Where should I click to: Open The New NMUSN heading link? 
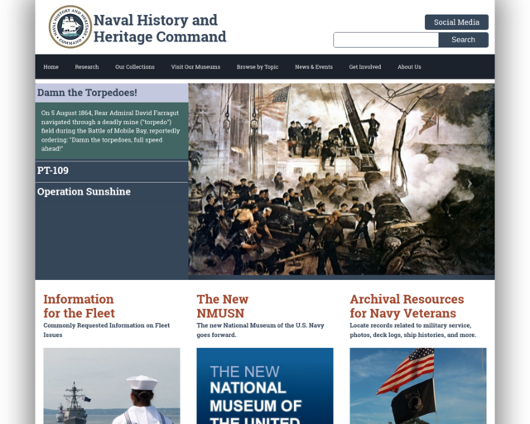pos(223,306)
